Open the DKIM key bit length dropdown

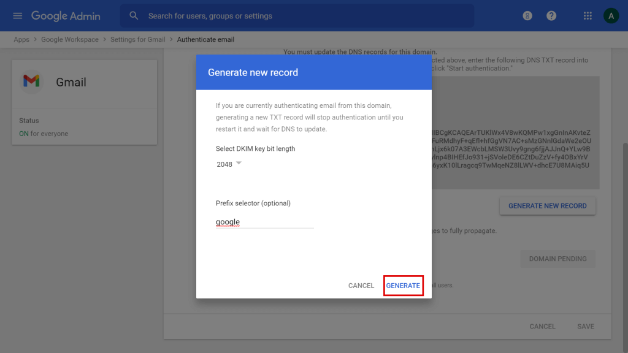point(229,164)
